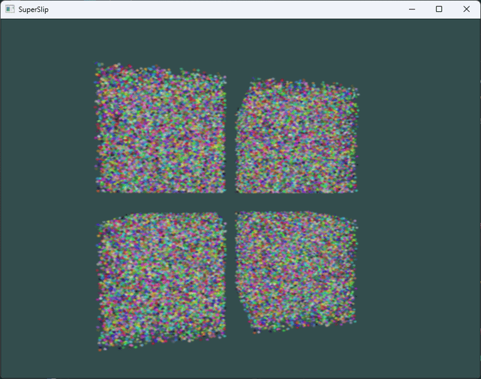Maximize the SuperSlip window

click(439, 9)
